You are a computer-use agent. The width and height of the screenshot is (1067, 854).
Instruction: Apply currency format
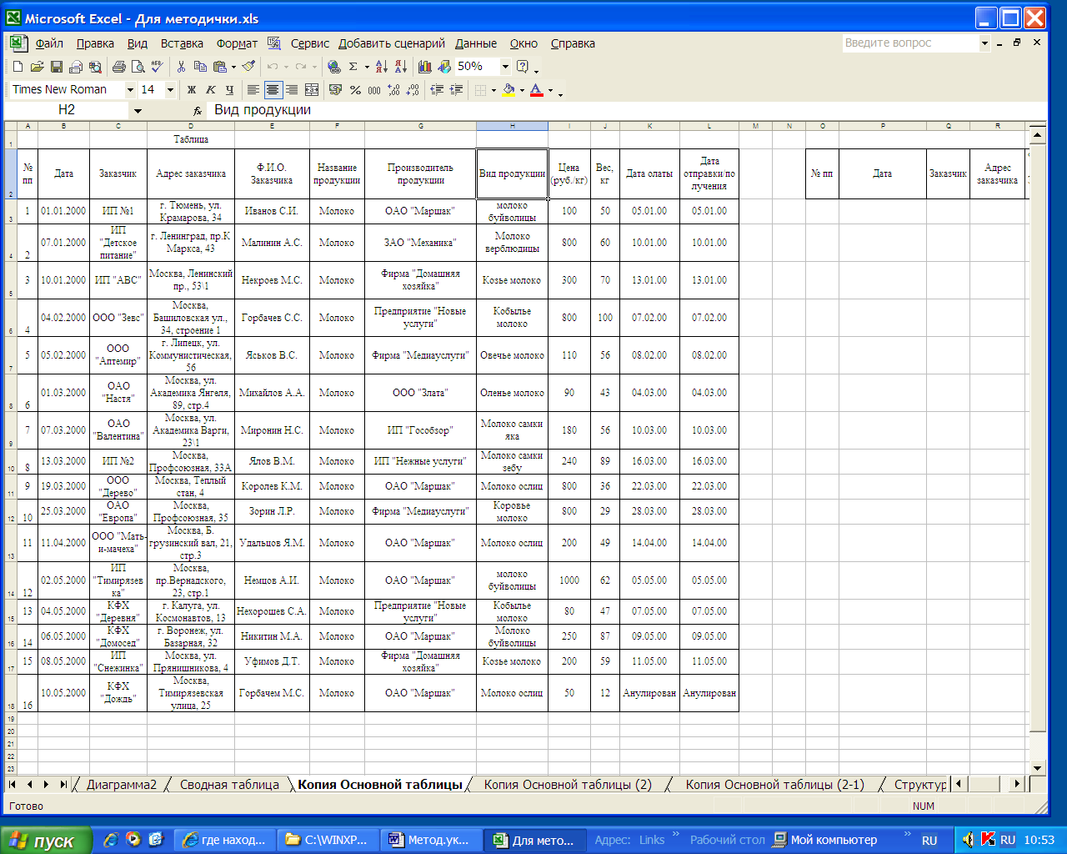pos(336,89)
